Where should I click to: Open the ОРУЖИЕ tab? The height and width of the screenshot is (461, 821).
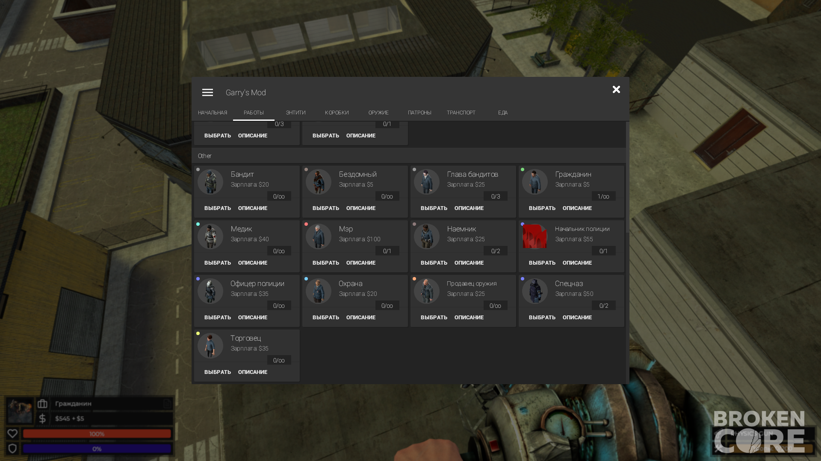point(378,113)
